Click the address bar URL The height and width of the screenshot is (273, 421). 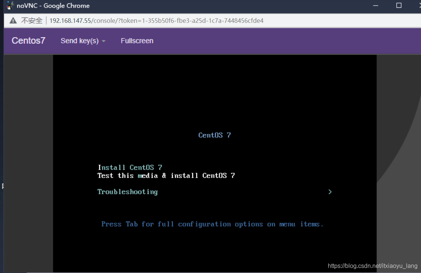pyautogui.click(x=156, y=21)
